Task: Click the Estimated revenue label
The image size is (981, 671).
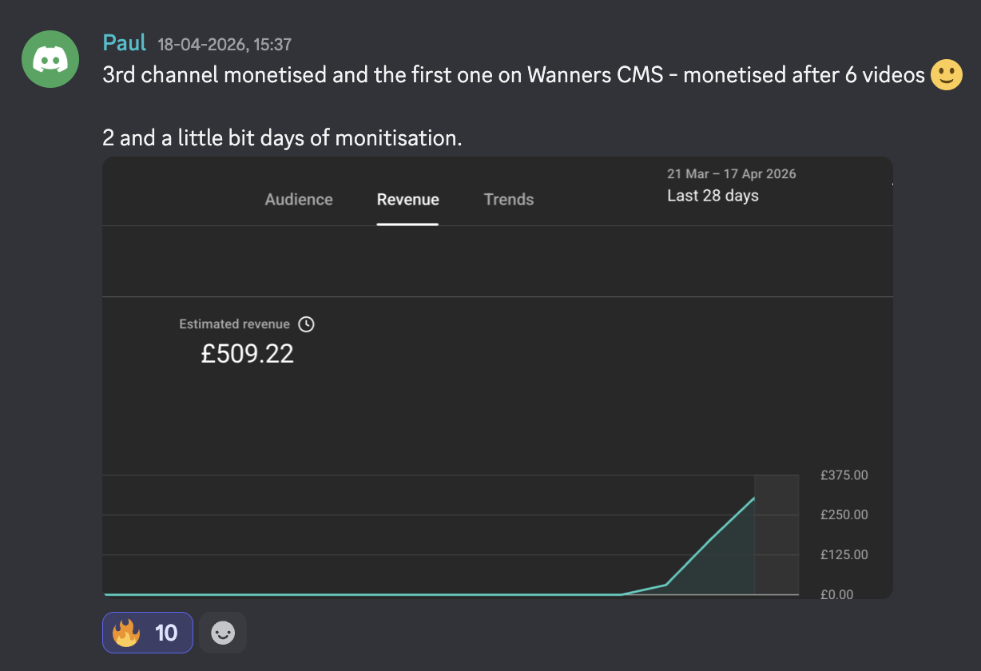Action: (234, 324)
